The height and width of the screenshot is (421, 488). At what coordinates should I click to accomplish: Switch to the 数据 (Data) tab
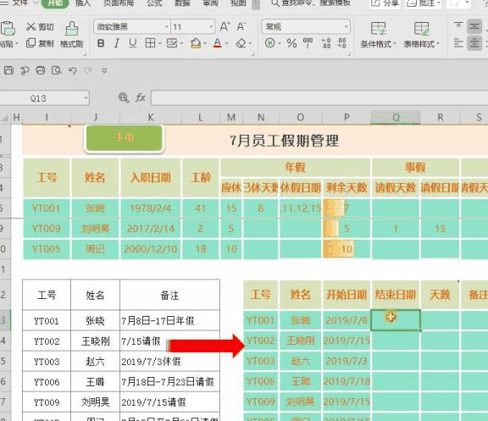coord(182,3)
